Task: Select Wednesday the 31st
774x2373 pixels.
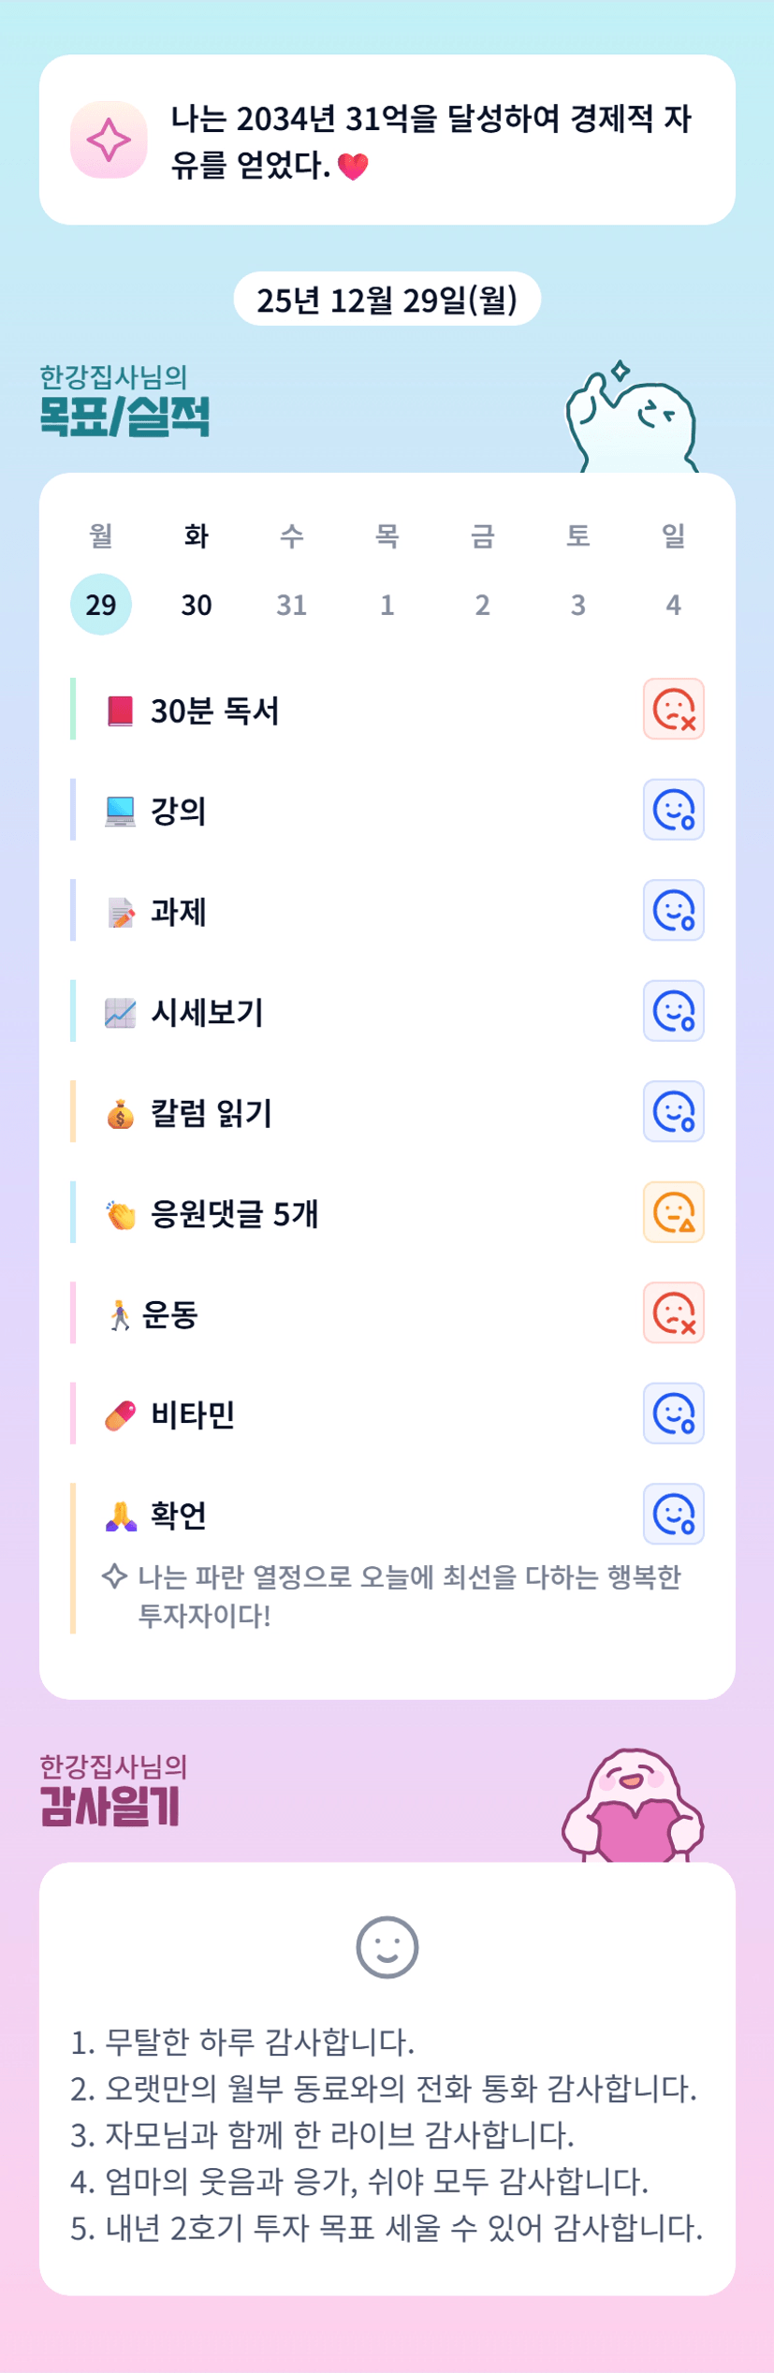Action: pyautogui.click(x=292, y=605)
